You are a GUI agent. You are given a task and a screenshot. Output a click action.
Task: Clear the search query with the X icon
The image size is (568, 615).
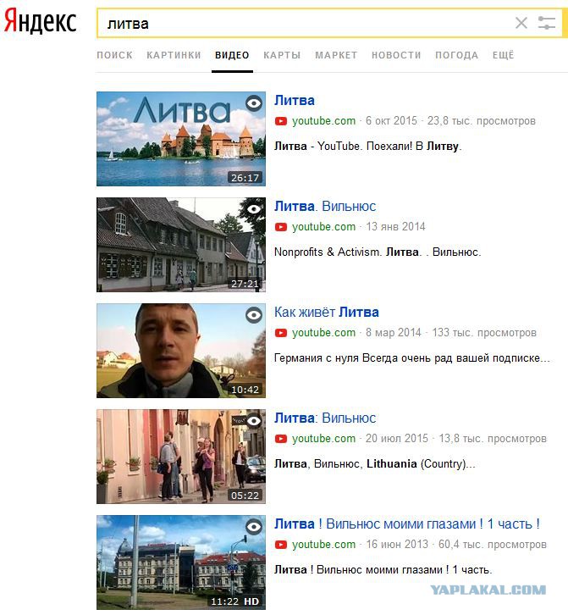click(521, 23)
